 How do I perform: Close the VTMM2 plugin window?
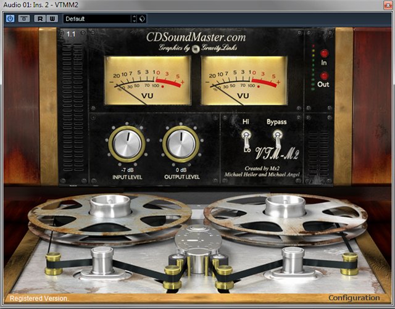(388, 5)
